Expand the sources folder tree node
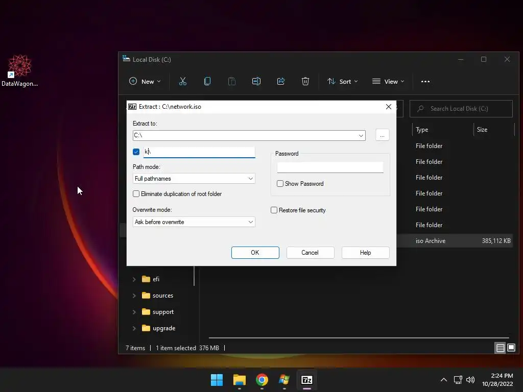Viewport: 523px width, 392px height. [x=134, y=296]
